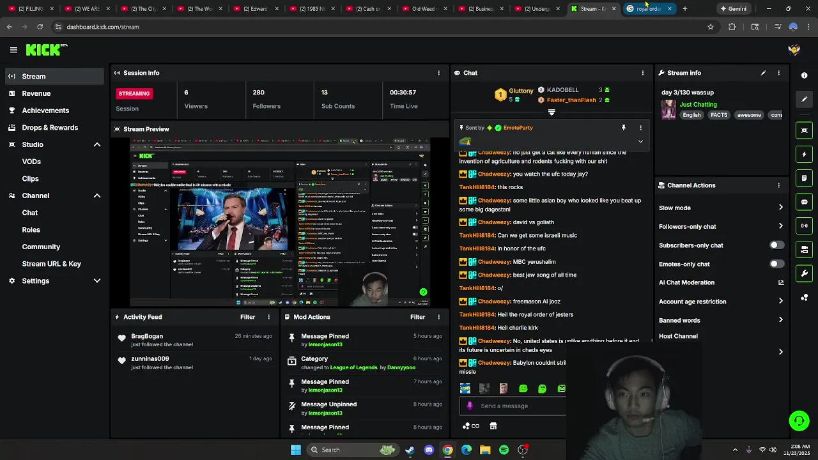Click Just Chatting category link
The image size is (818, 460).
point(698,104)
